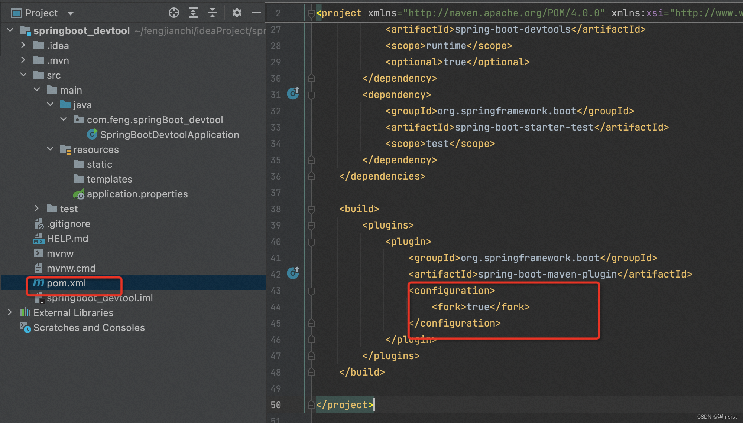This screenshot has height=423, width=743.
Task: Click the Maven update gutter icon at line 31
Action: point(293,94)
